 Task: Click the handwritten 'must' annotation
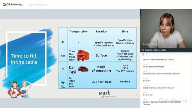click(105, 93)
